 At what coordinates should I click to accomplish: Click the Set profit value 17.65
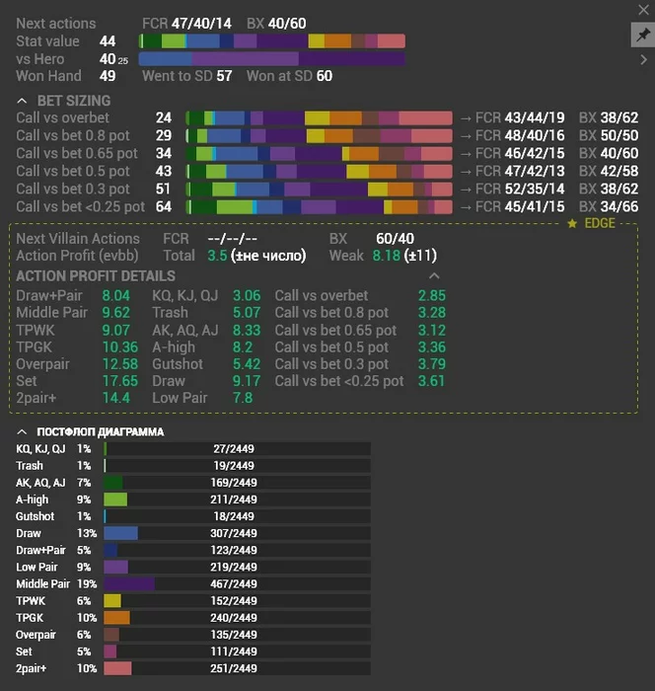(x=116, y=380)
